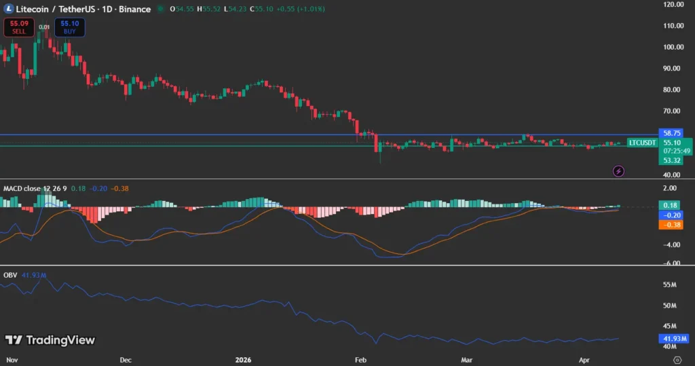Open chart settings gear at bottom right
The height and width of the screenshot is (366, 695).
(677, 360)
